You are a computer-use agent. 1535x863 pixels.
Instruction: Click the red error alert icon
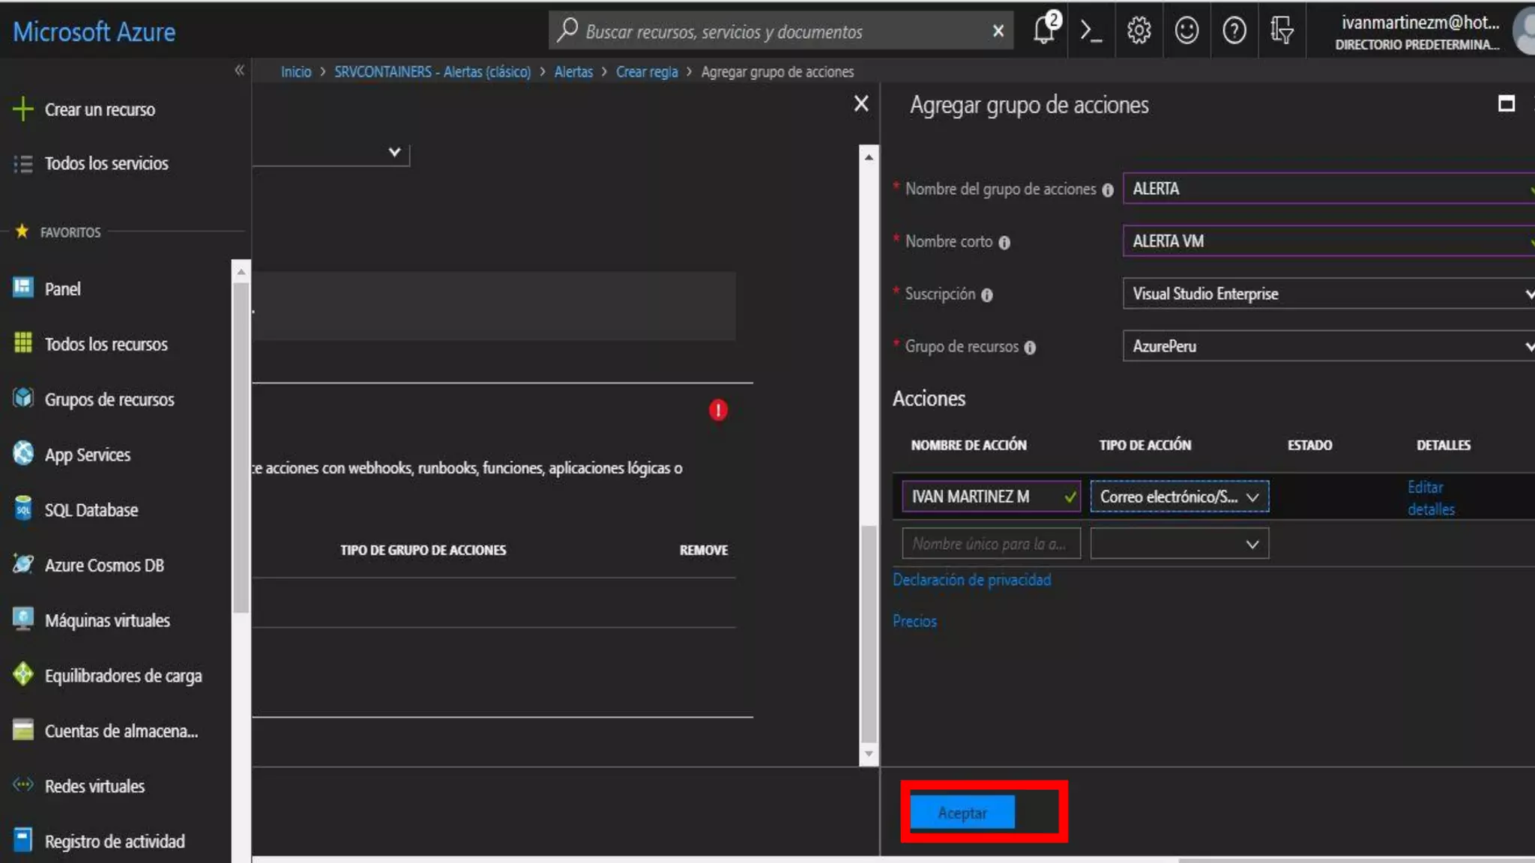click(x=718, y=410)
